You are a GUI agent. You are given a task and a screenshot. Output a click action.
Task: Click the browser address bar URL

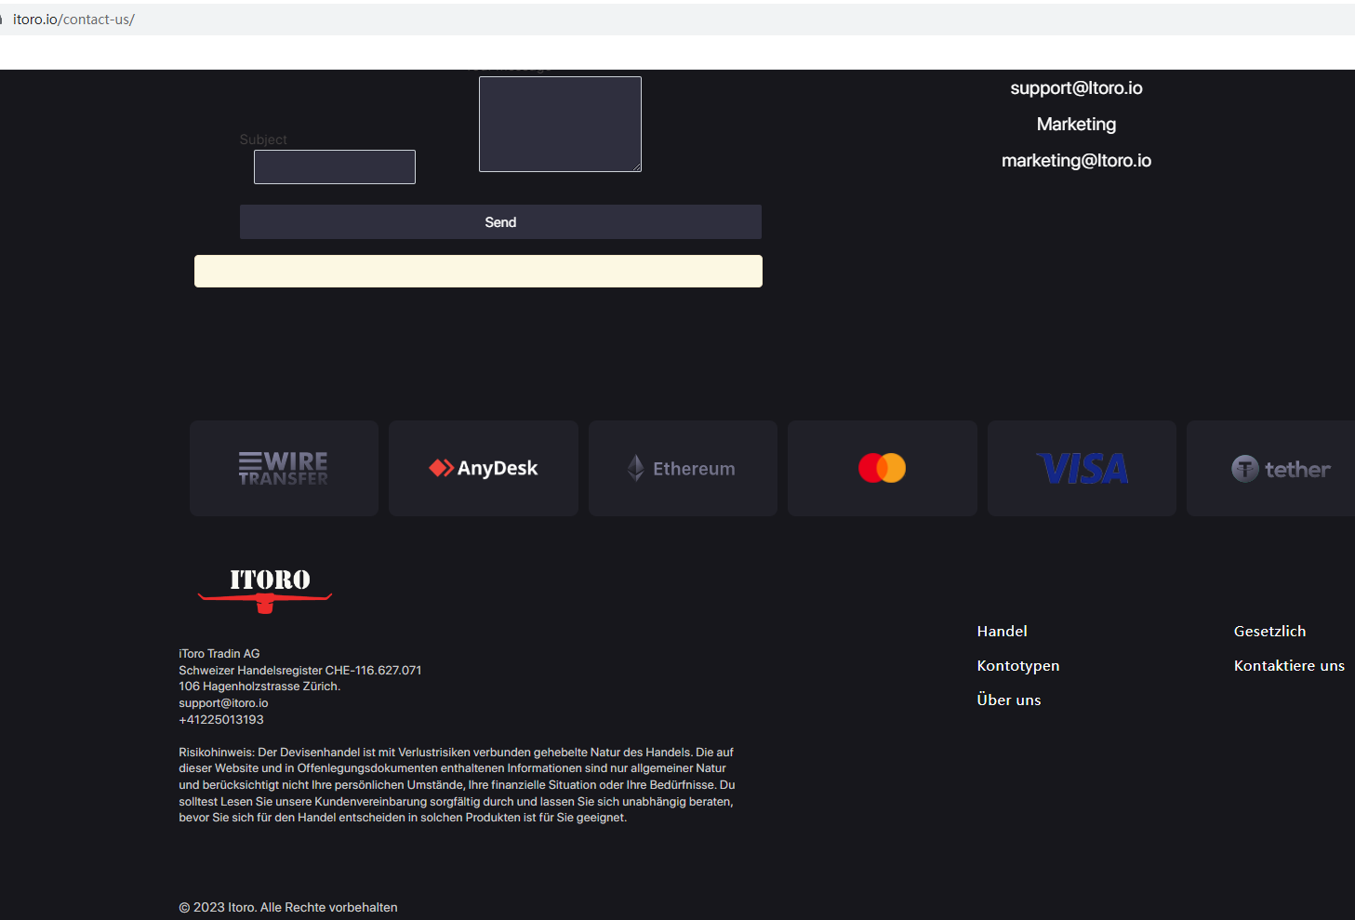73,20
